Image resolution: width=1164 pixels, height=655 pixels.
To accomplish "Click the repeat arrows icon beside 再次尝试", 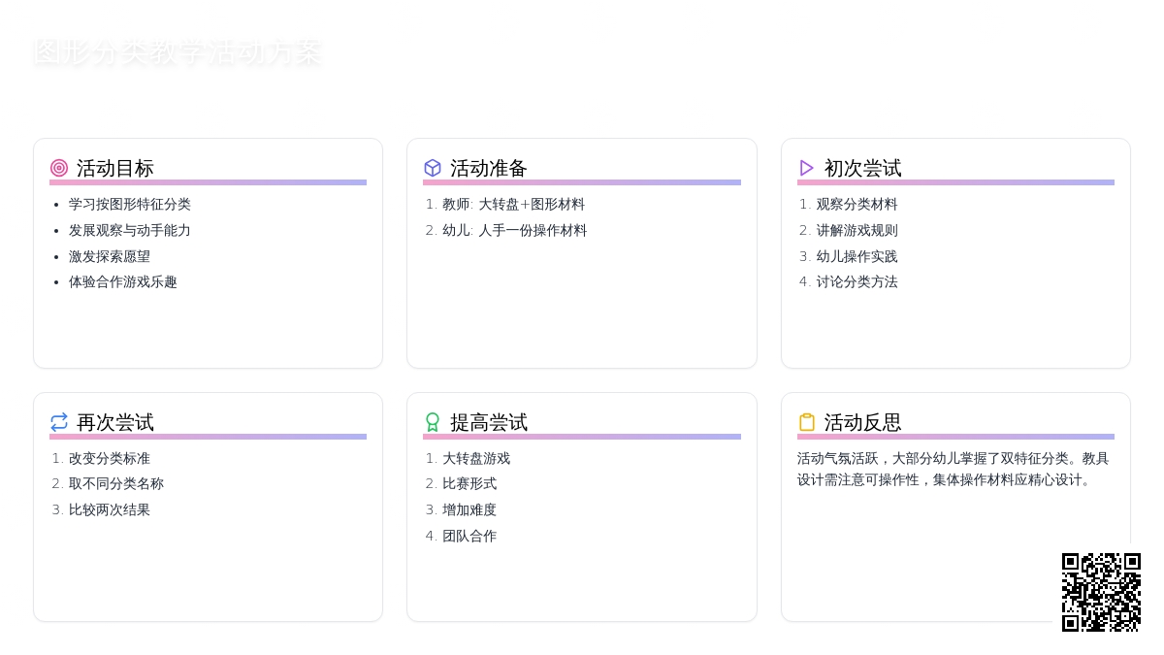I will (59, 422).
